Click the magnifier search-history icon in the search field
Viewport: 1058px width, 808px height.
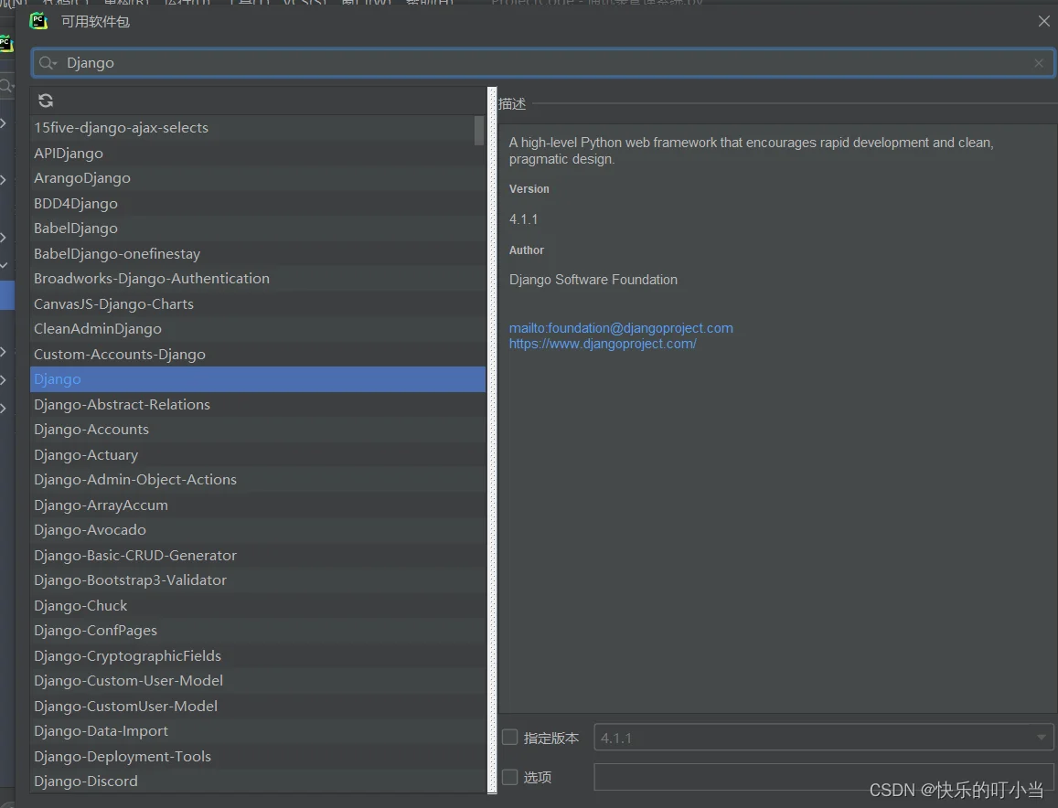48,63
